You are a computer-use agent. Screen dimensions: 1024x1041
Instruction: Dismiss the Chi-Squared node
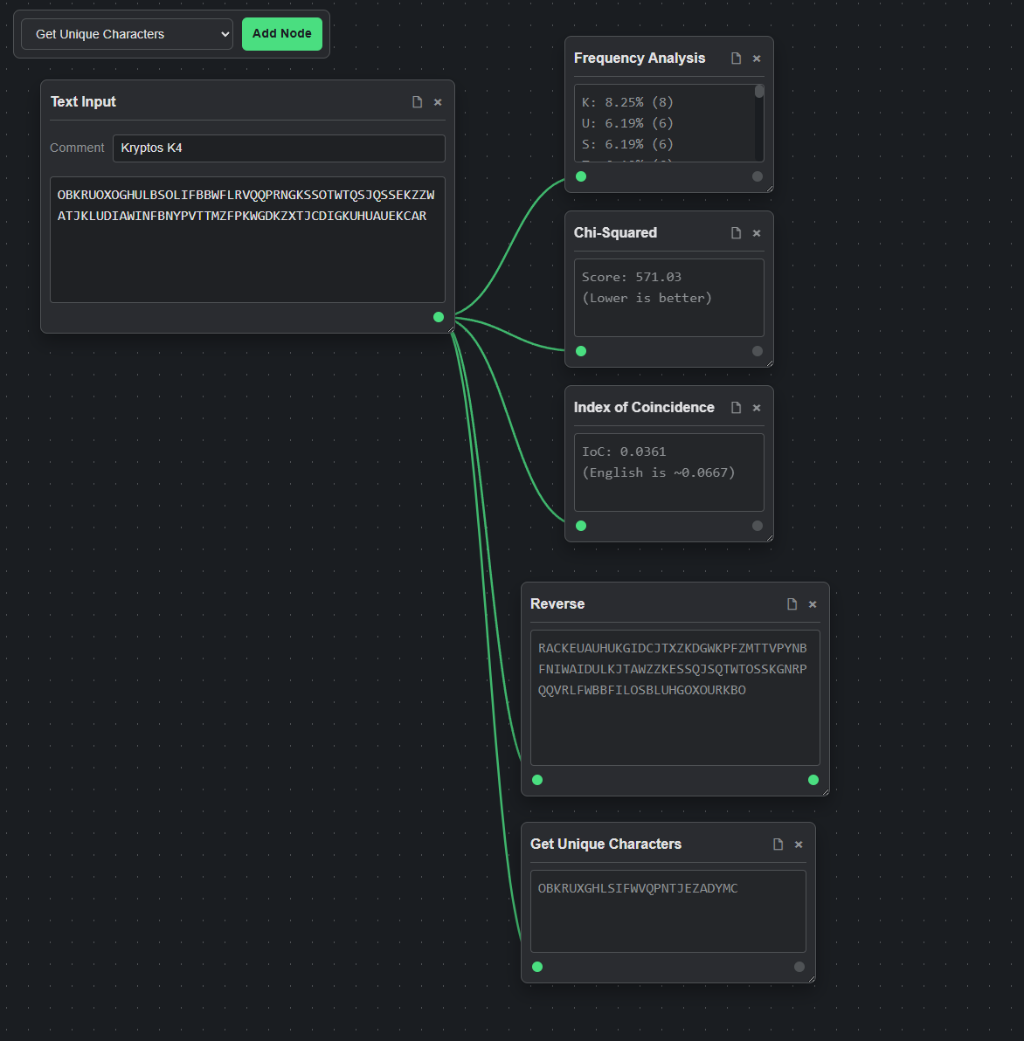(756, 233)
